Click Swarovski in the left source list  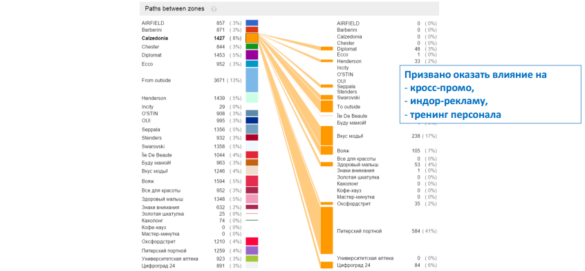coord(153,146)
